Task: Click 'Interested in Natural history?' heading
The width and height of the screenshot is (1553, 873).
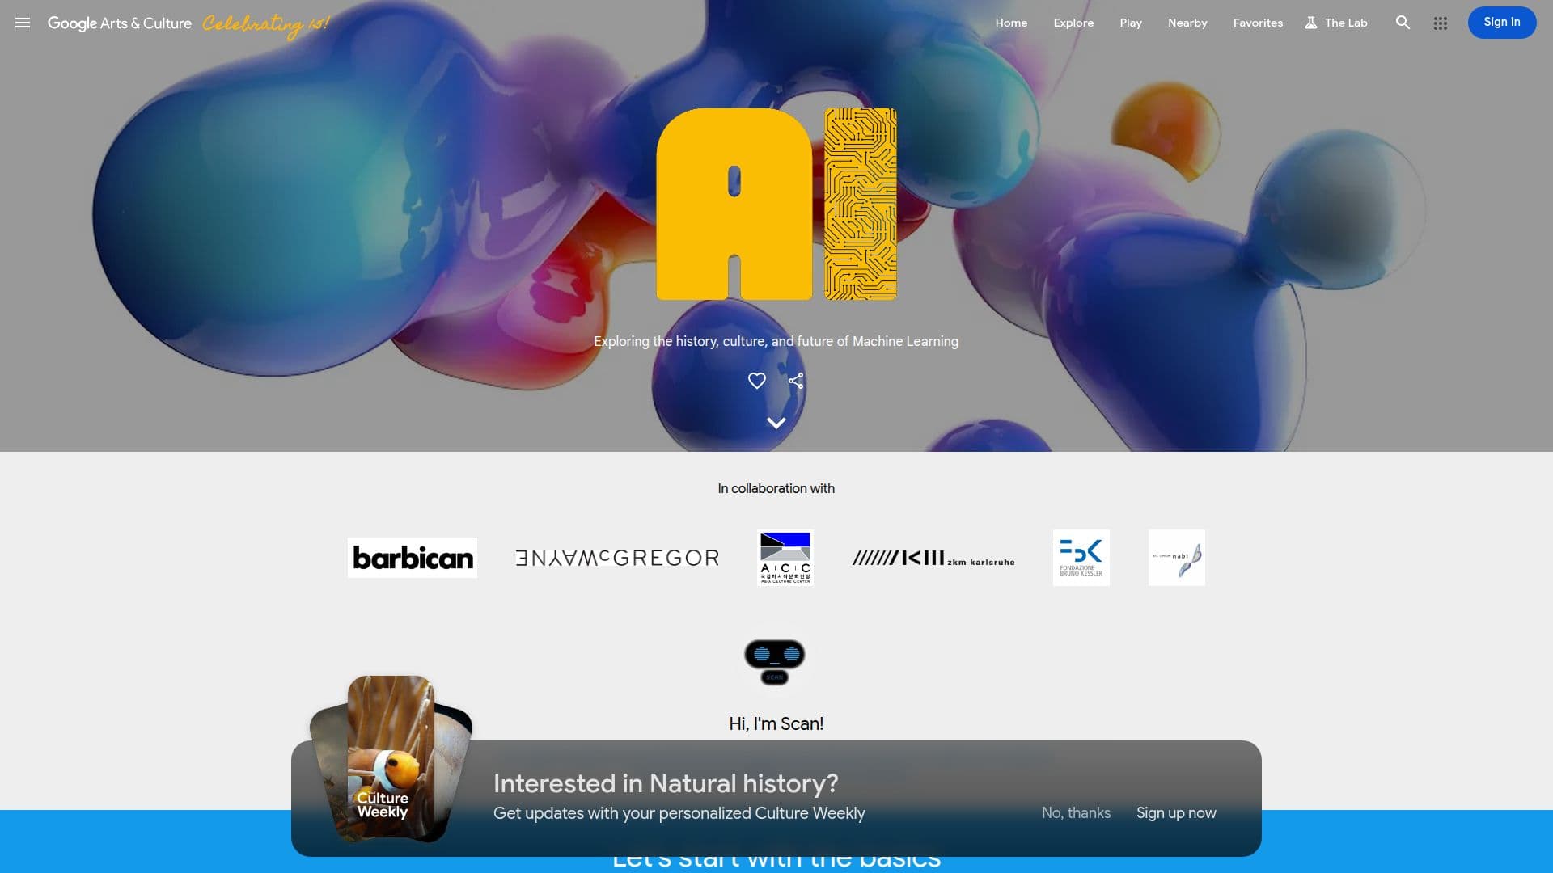Action: (x=666, y=783)
